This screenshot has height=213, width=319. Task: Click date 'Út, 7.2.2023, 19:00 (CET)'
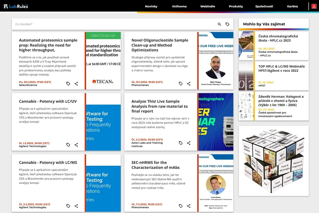pyautogui.click(x=147, y=204)
